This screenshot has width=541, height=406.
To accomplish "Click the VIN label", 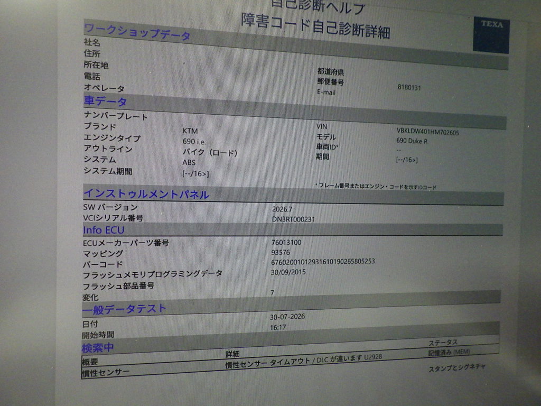I will (x=322, y=127).
